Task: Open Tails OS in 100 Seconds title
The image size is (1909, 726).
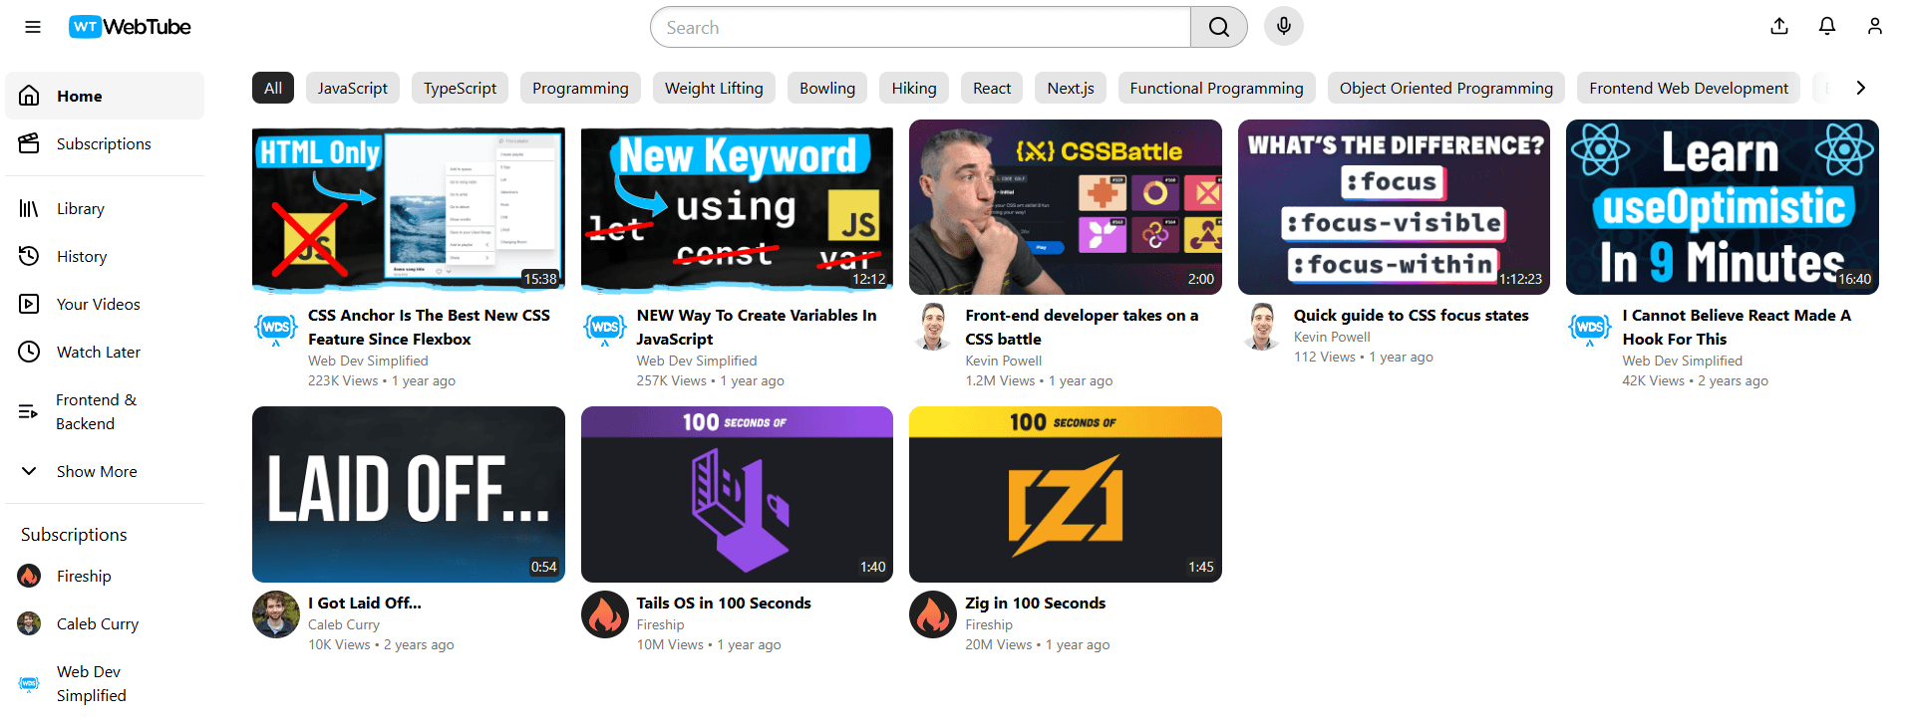Action: (724, 603)
